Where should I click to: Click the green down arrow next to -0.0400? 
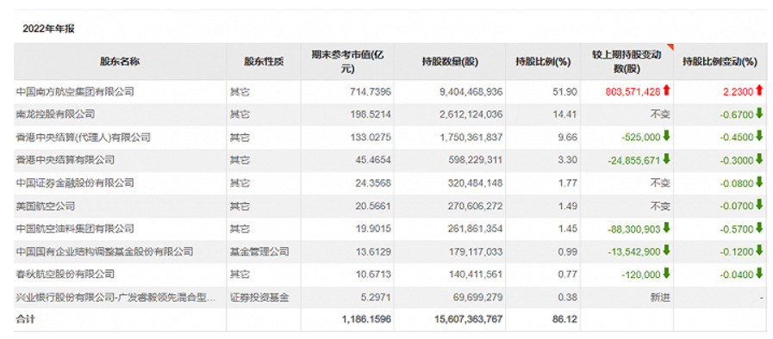point(758,274)
